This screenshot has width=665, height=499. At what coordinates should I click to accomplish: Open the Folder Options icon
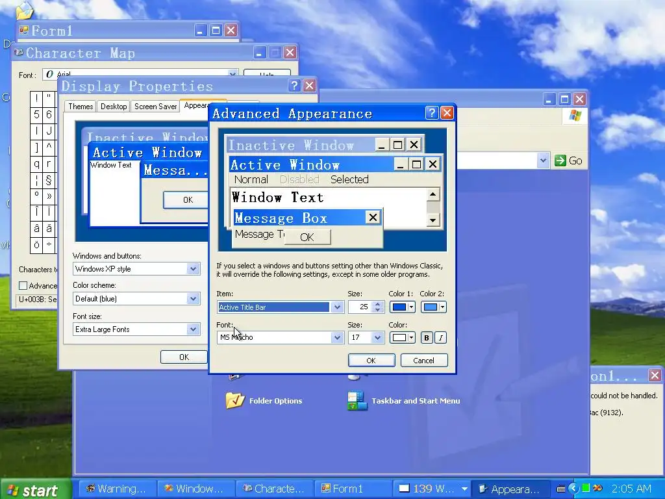(x=234, y=400)
